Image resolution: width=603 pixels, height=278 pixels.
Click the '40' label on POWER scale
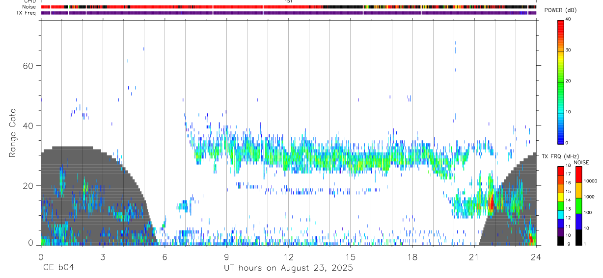pyautogui.click(x=569, y=20)
